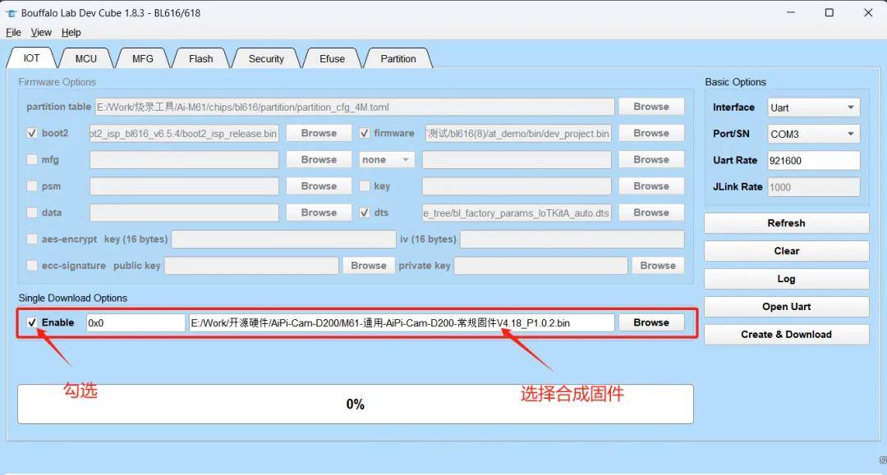This screenshot has height=475, width=887.
Task: Enable the ecc-signature checkbox
Action: pos(32,266)
